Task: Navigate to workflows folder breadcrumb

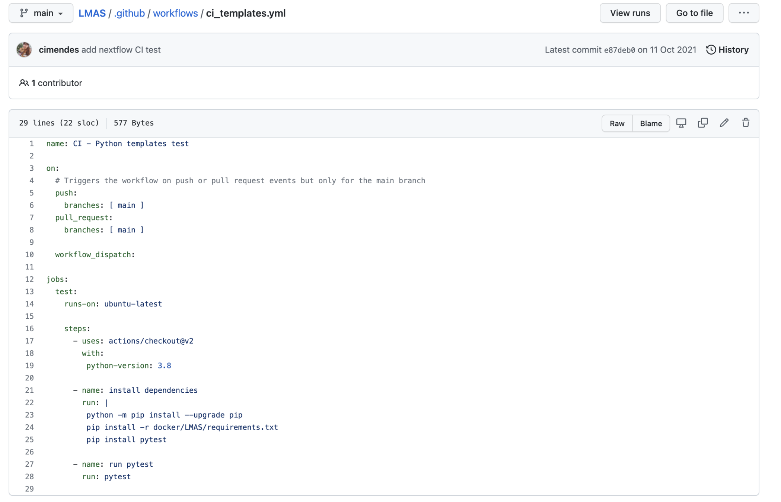Action: coord(175,13)
